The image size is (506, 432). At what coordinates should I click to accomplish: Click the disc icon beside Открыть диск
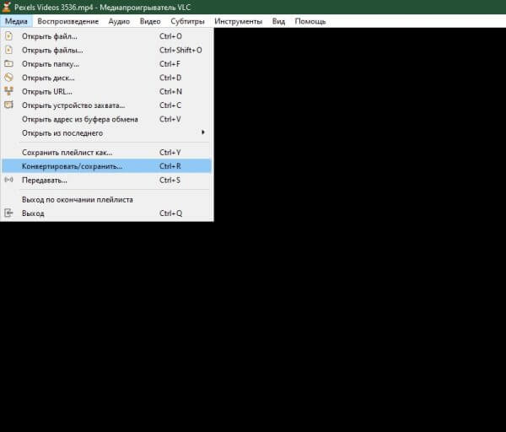click(x=9, y=78)
